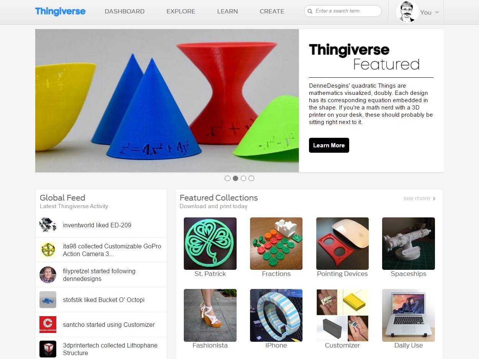
Task: Click 3dprintertech's avatar icon
Action: pyautogui.click(x=48, y=349)
